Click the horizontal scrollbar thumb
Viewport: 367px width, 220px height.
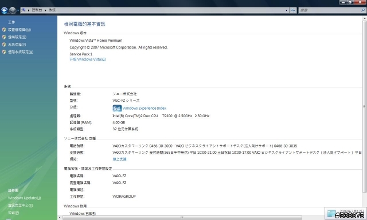182,218
